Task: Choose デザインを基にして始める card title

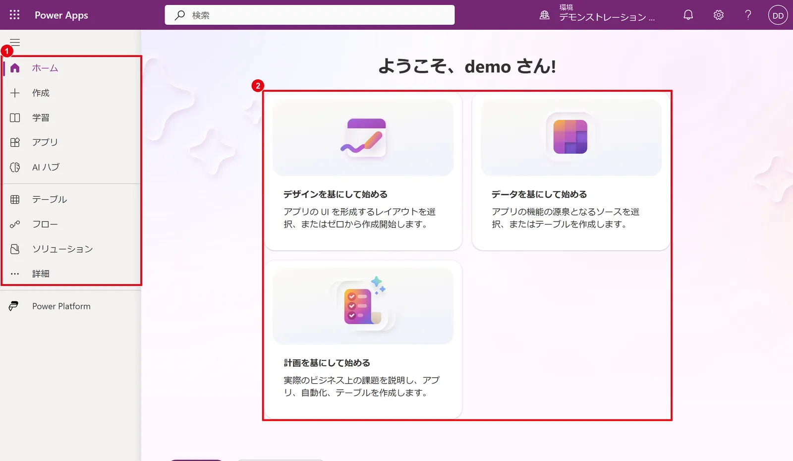Action: [x=336, y=194]
